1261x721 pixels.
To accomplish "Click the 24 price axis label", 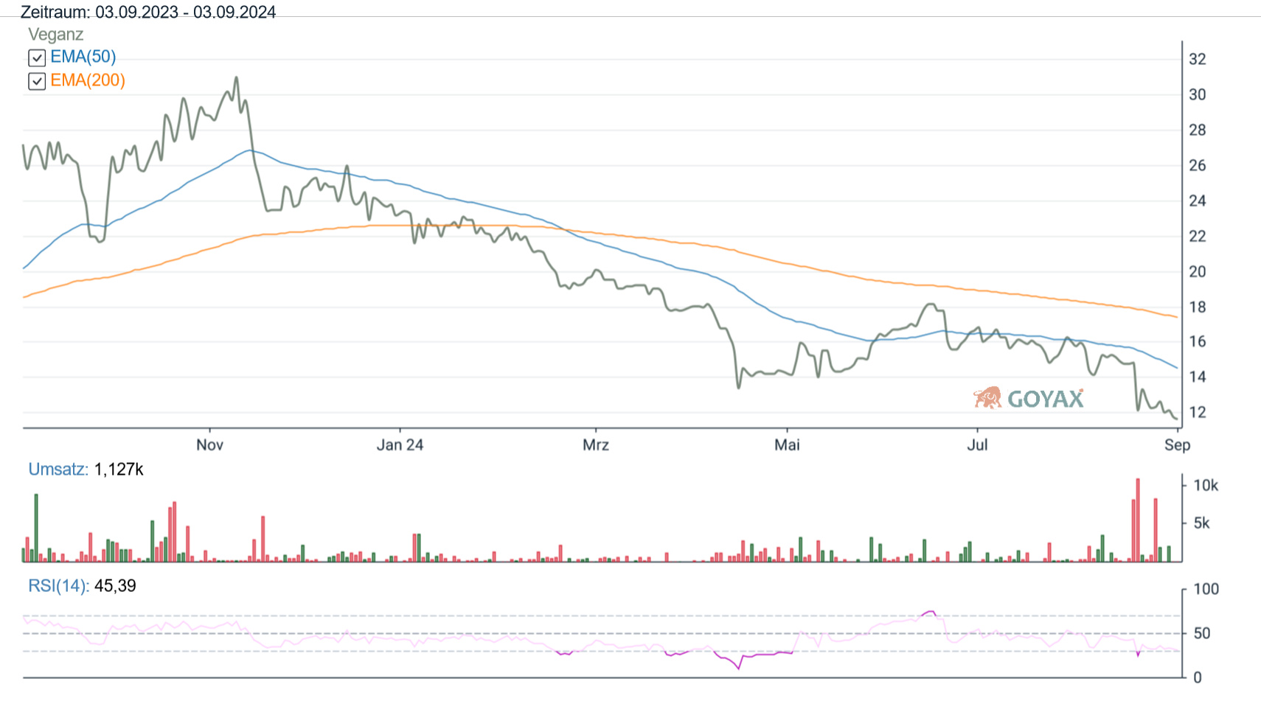I will (1197, 201).
